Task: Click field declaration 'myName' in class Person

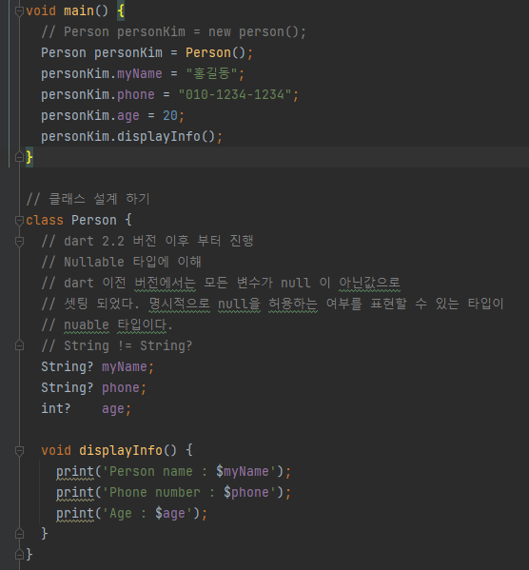Action: 125,366
